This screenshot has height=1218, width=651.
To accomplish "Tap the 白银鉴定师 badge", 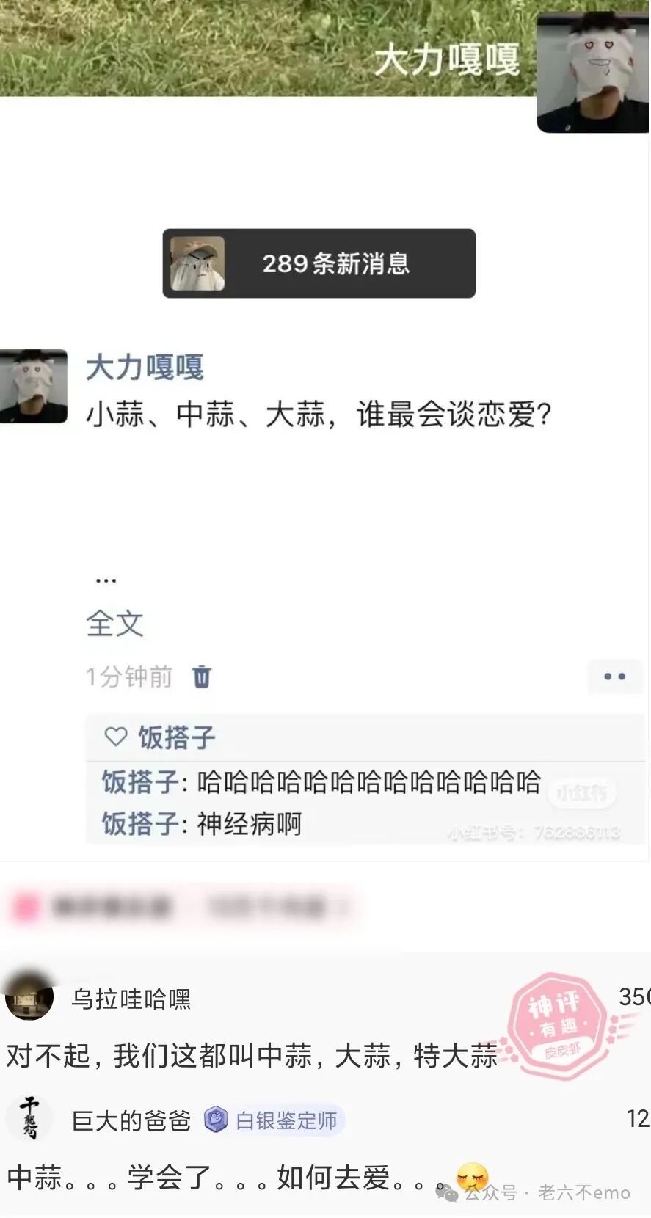I will pos(273,1120).
